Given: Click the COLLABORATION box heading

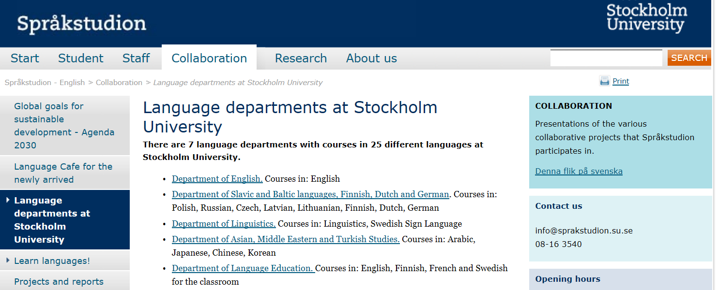Looking at the screenshot, I should [x=574, y=106].
